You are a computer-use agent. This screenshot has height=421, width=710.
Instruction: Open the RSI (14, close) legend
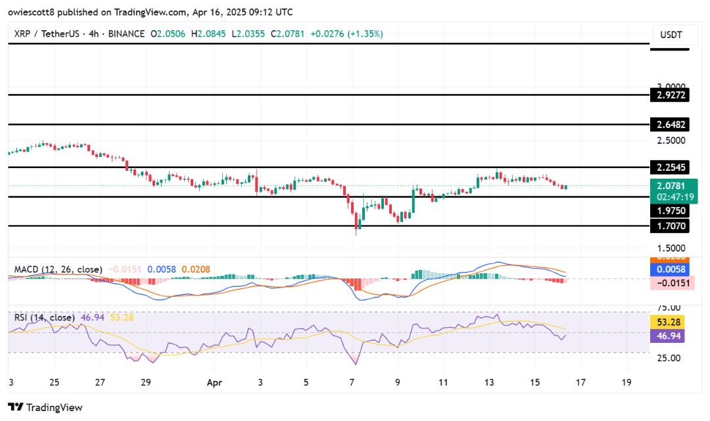(x=44, y=316)
